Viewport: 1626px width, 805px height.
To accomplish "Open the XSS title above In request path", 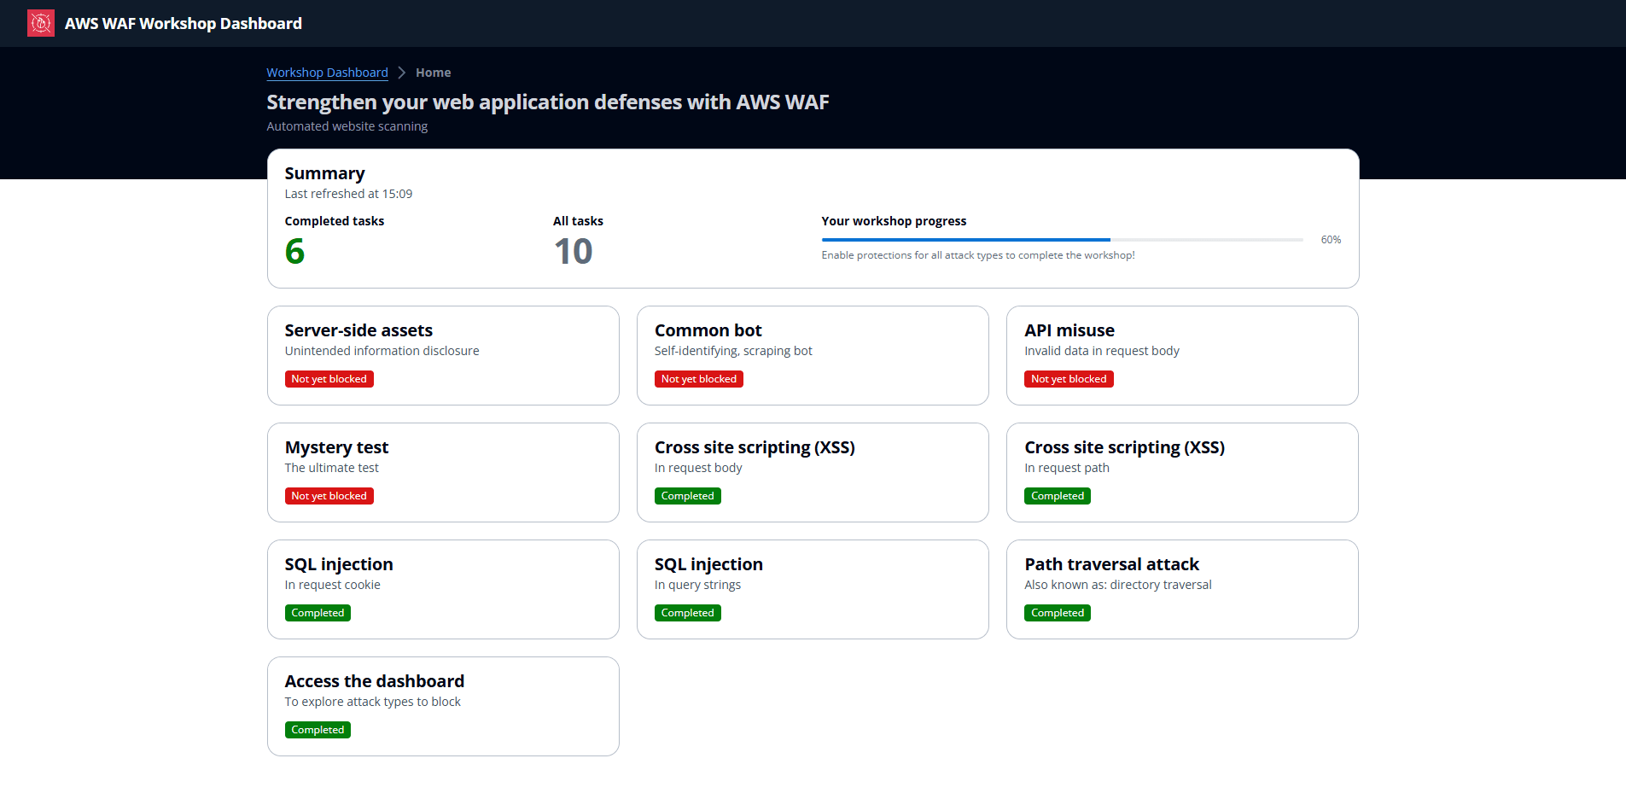I will [1124, 447].
